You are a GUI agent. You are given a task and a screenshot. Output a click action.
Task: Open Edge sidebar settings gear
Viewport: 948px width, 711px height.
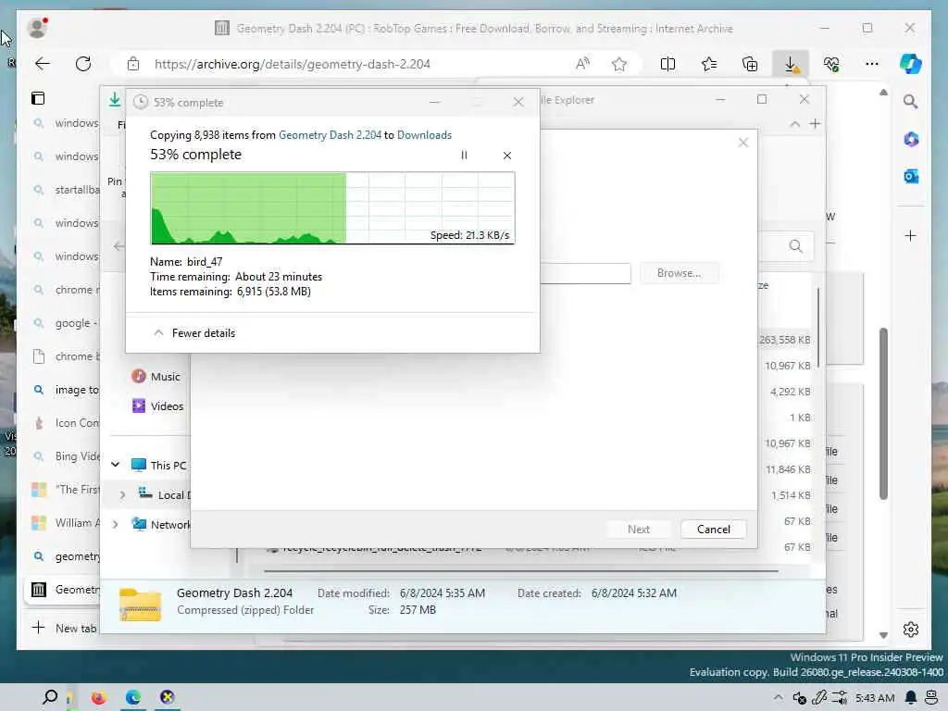pyautogui.click(x=911, y=630)
